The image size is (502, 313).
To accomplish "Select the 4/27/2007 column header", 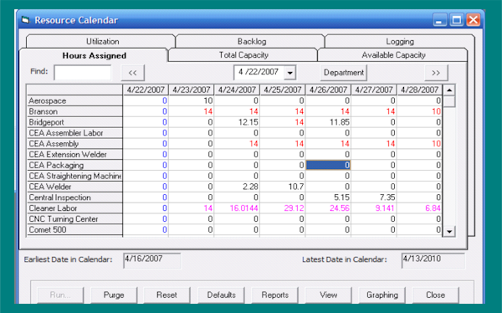I will 374,90.
